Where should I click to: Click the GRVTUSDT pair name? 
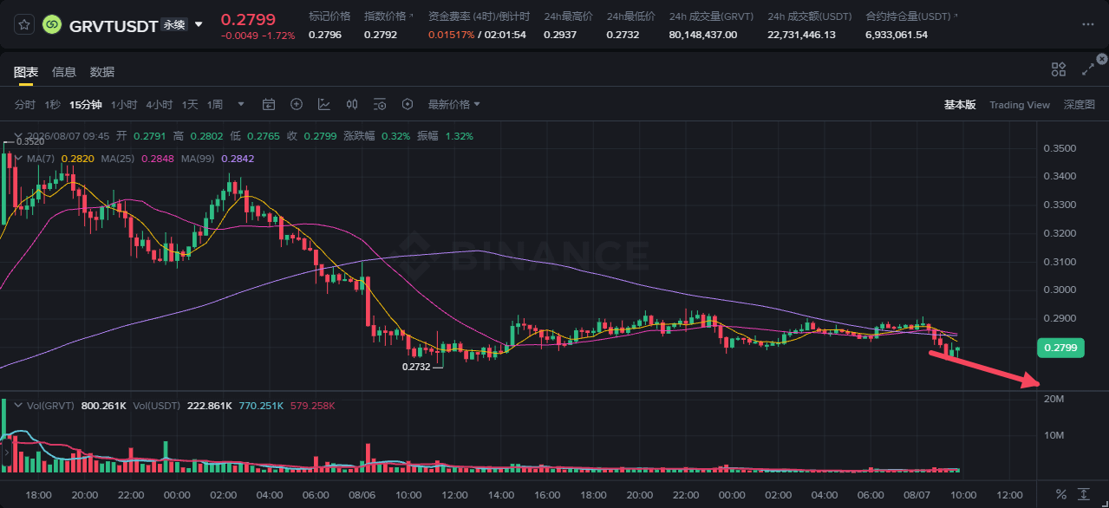click(114, 26)
